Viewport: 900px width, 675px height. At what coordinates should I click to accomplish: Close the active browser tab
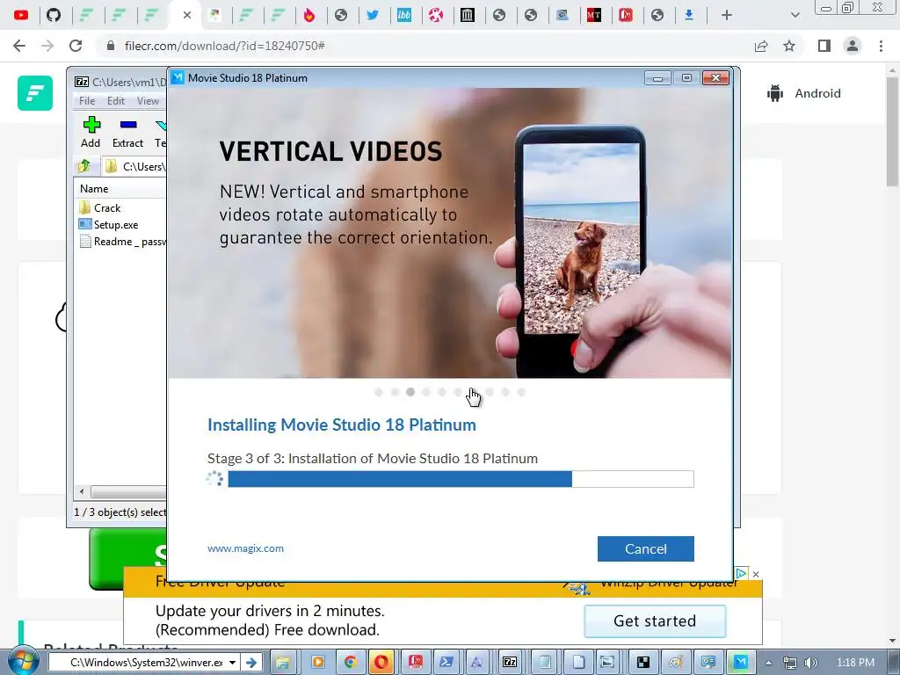point(186,15)
